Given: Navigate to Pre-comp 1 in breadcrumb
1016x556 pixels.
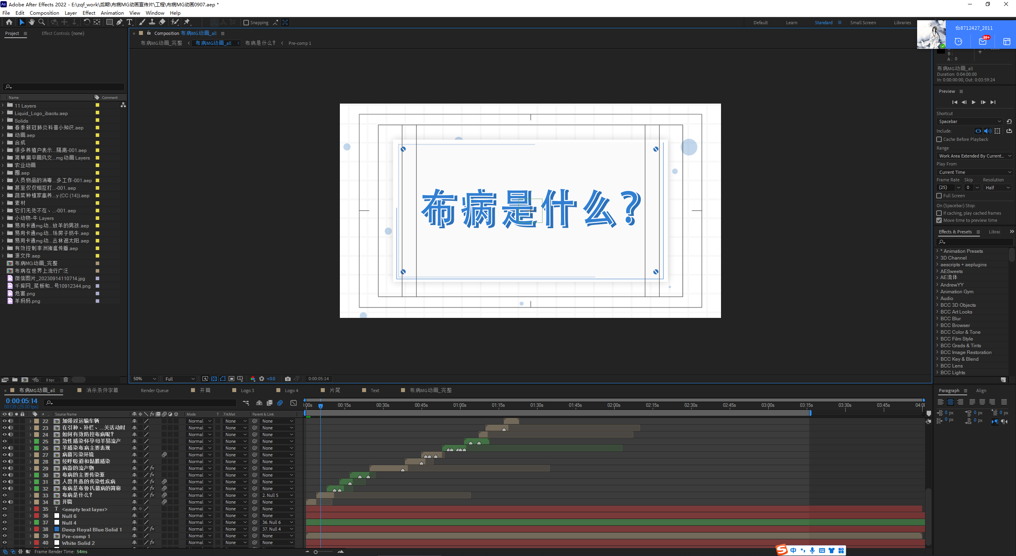Looking at the screenshot, I should (x=300, y=43).
